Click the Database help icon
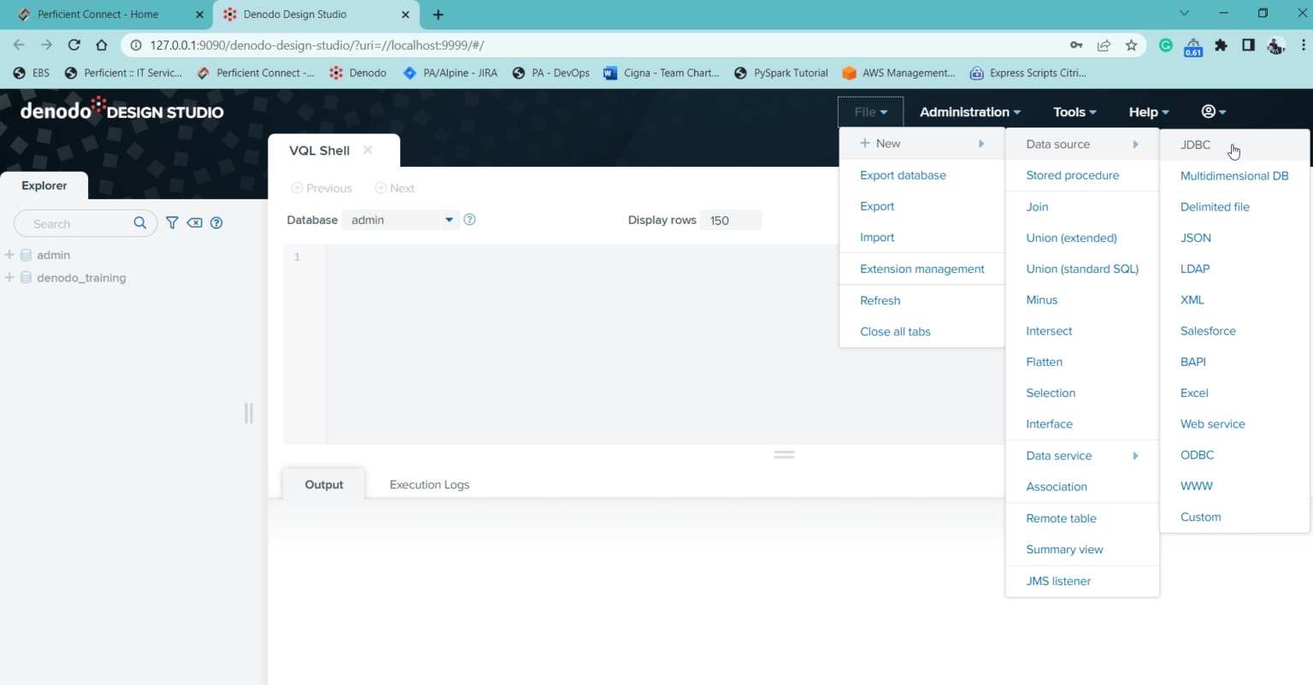 pos(469,220)
